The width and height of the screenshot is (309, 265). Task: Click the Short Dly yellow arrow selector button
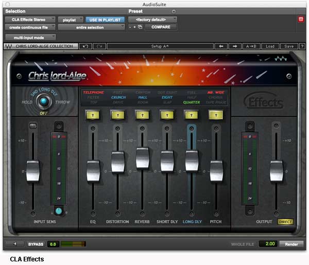[x=167, y=115]
